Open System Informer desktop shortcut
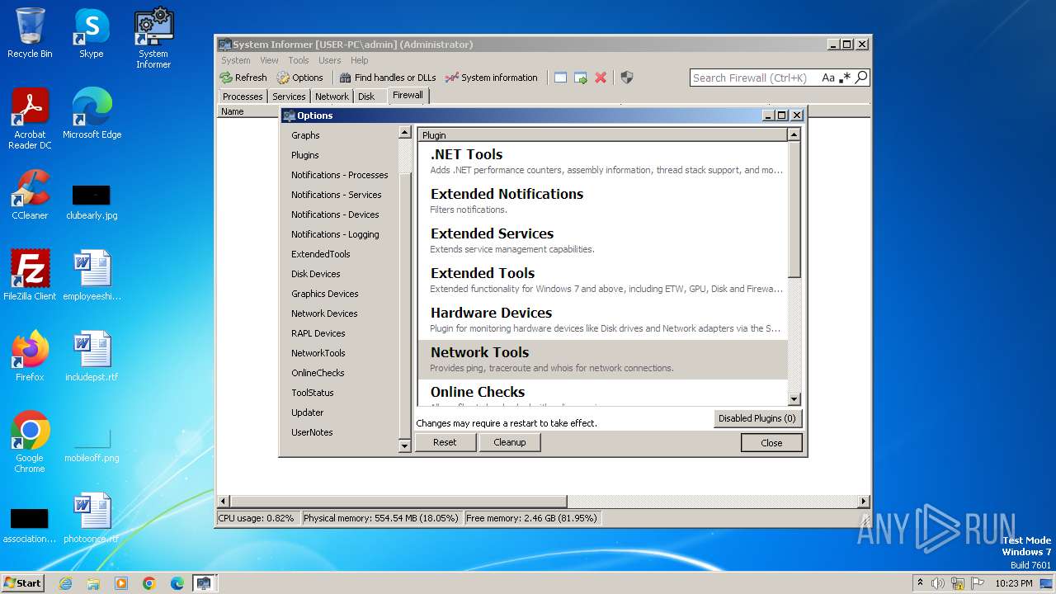The image size is (1056, 594). click(x=153, y=39)
